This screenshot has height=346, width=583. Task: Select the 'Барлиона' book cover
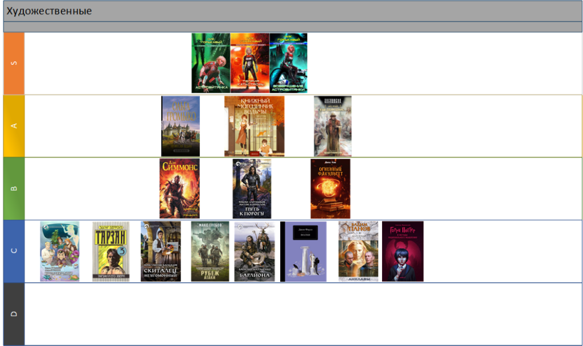[x=254, y=252]
